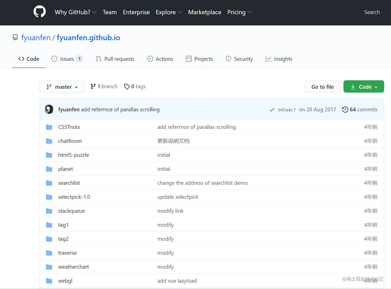Click the folder icon for CSSTricks
Image resolution: width=391 pixels, height=289 pixels.
pyautogui.click(x=49, y=127)
